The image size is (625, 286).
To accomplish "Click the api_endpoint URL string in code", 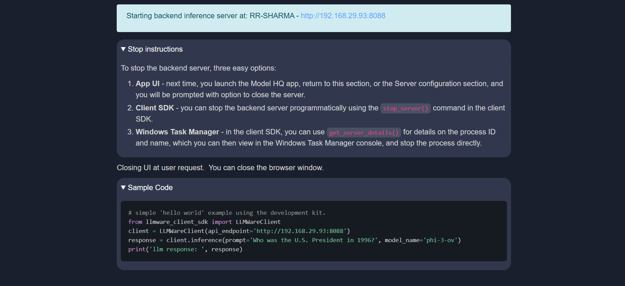I will click(300, 231).
